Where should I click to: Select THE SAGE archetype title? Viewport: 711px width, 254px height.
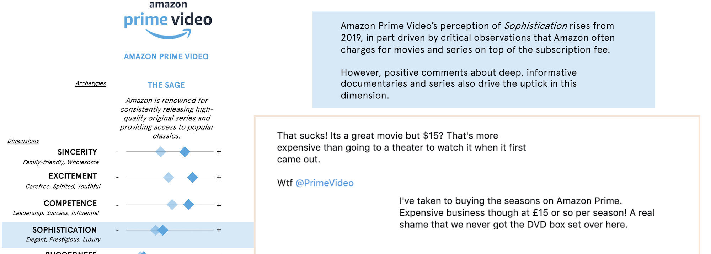pos(166,85)
